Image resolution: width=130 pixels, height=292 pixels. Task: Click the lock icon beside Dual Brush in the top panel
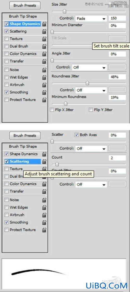44,46
